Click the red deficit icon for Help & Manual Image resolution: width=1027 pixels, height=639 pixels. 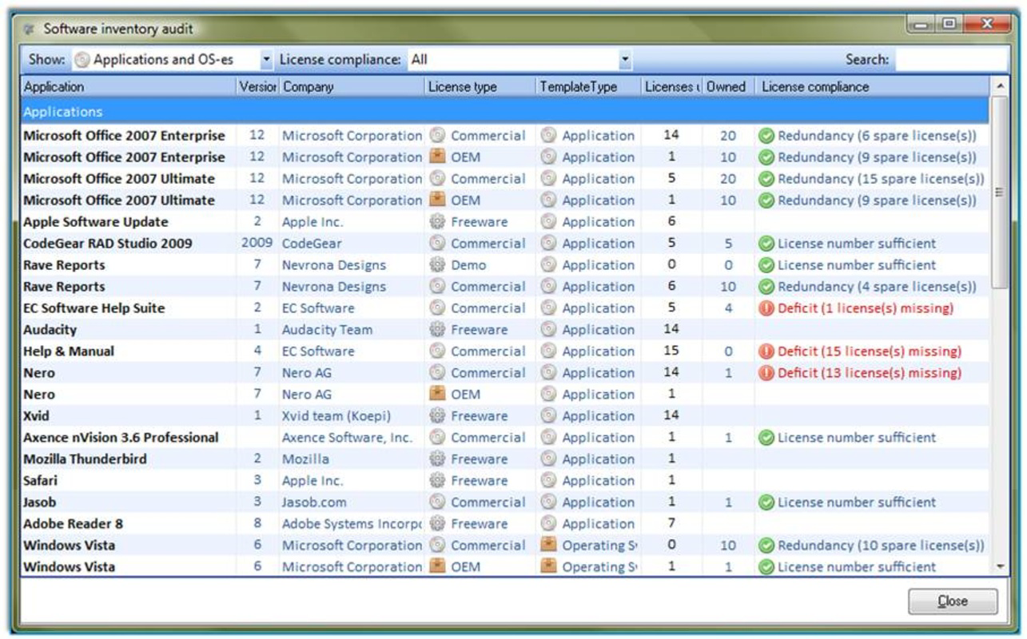click(x=766, y=351)
